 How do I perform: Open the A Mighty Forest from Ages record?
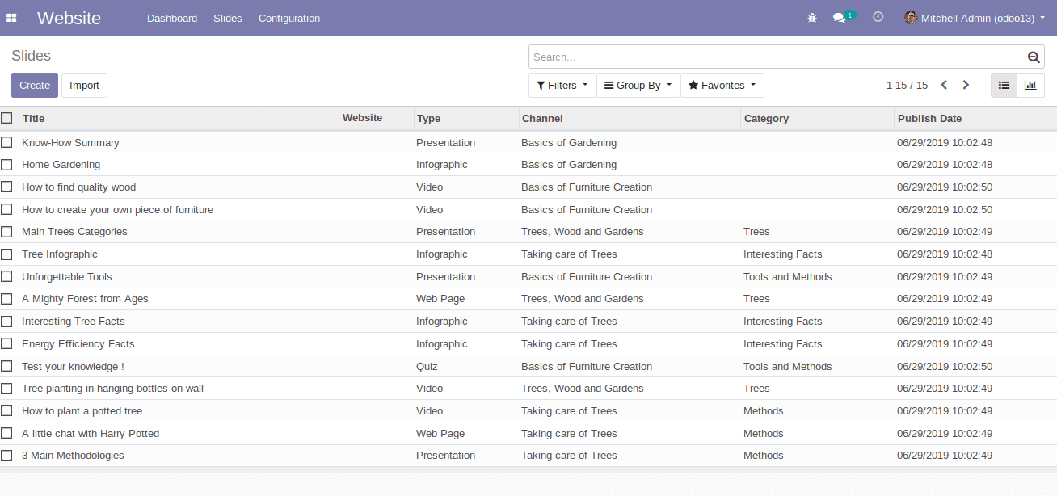[85, 299]
